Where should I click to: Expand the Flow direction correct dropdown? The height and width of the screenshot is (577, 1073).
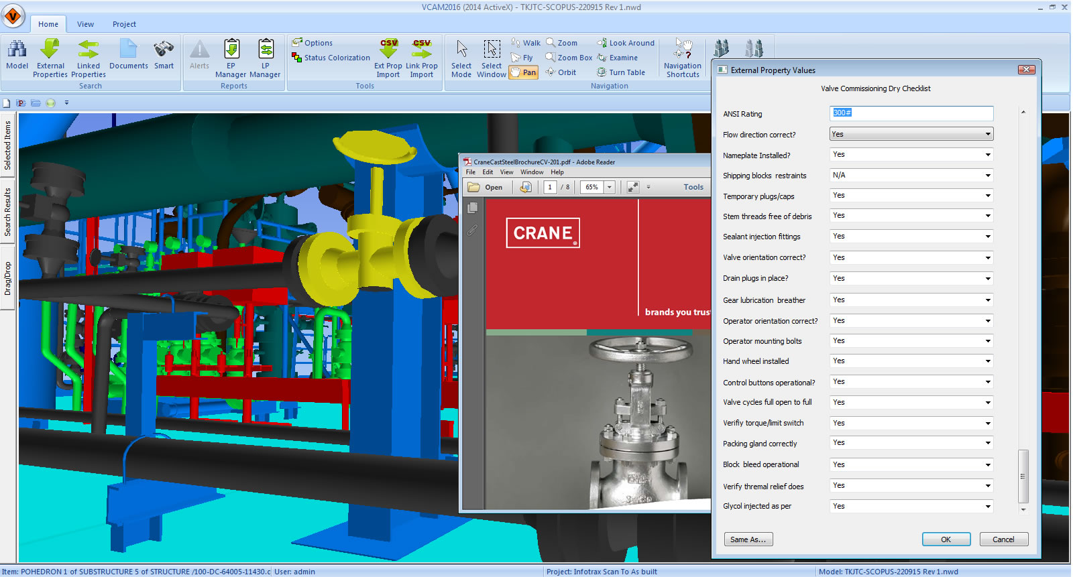click(x=987, y=134)
